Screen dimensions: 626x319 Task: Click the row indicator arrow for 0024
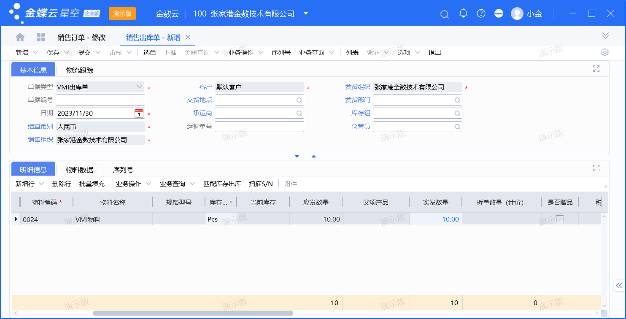[16, 219]
